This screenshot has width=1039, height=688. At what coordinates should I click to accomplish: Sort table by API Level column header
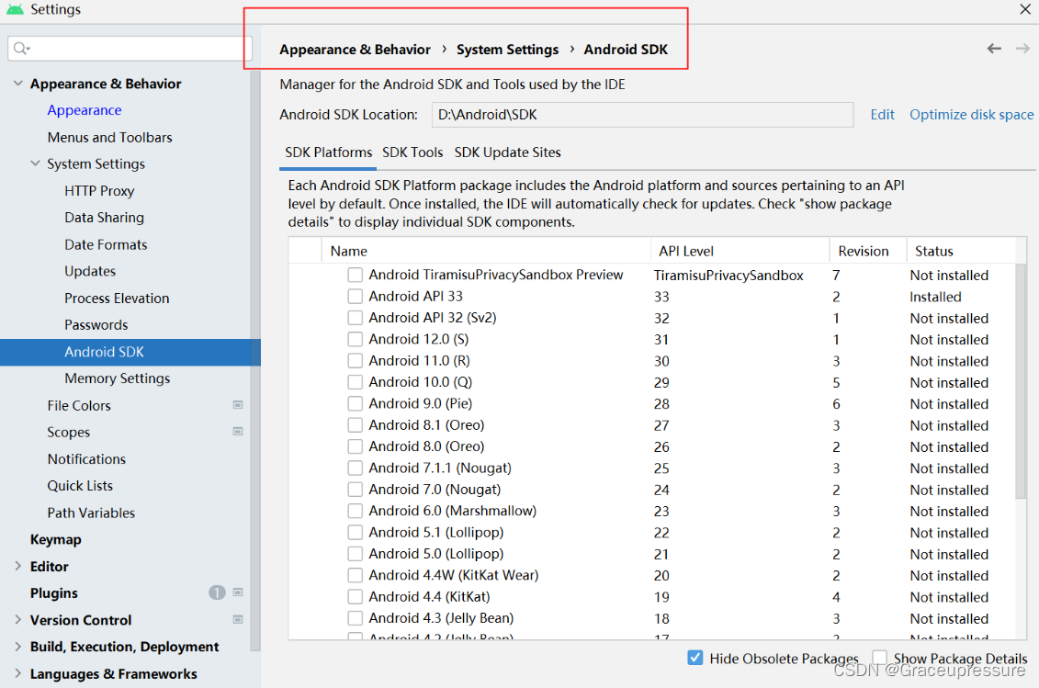[x=740, y=251]
